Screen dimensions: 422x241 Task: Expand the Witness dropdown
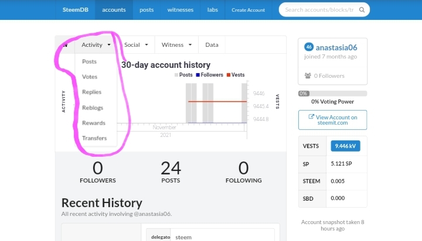click(x=176, y=45)
